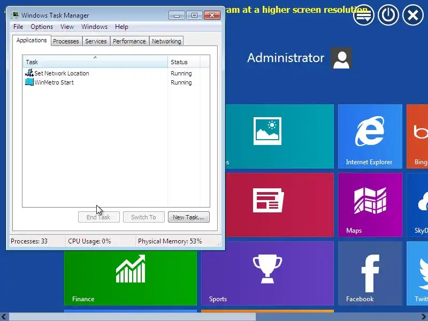Click the horizontal scrollbar thumb at bottom
This screenshot has height=321, width=428.
point(132,317)
